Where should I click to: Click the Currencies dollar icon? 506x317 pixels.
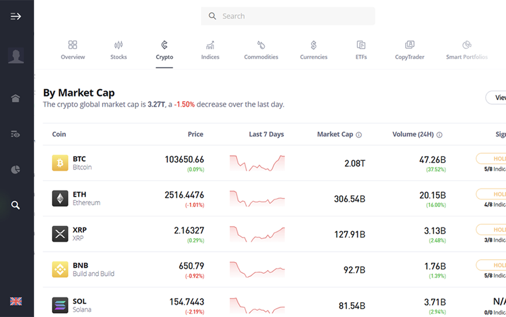click(314, 45)
